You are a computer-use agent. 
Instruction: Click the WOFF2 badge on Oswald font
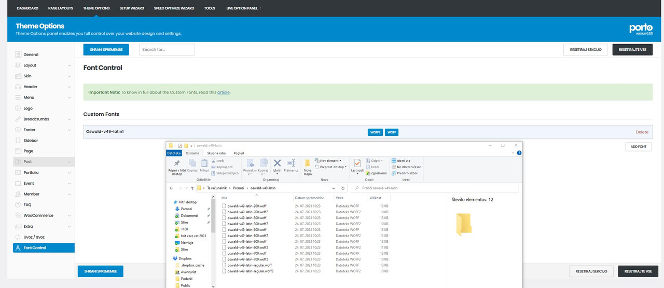[375, 132]
